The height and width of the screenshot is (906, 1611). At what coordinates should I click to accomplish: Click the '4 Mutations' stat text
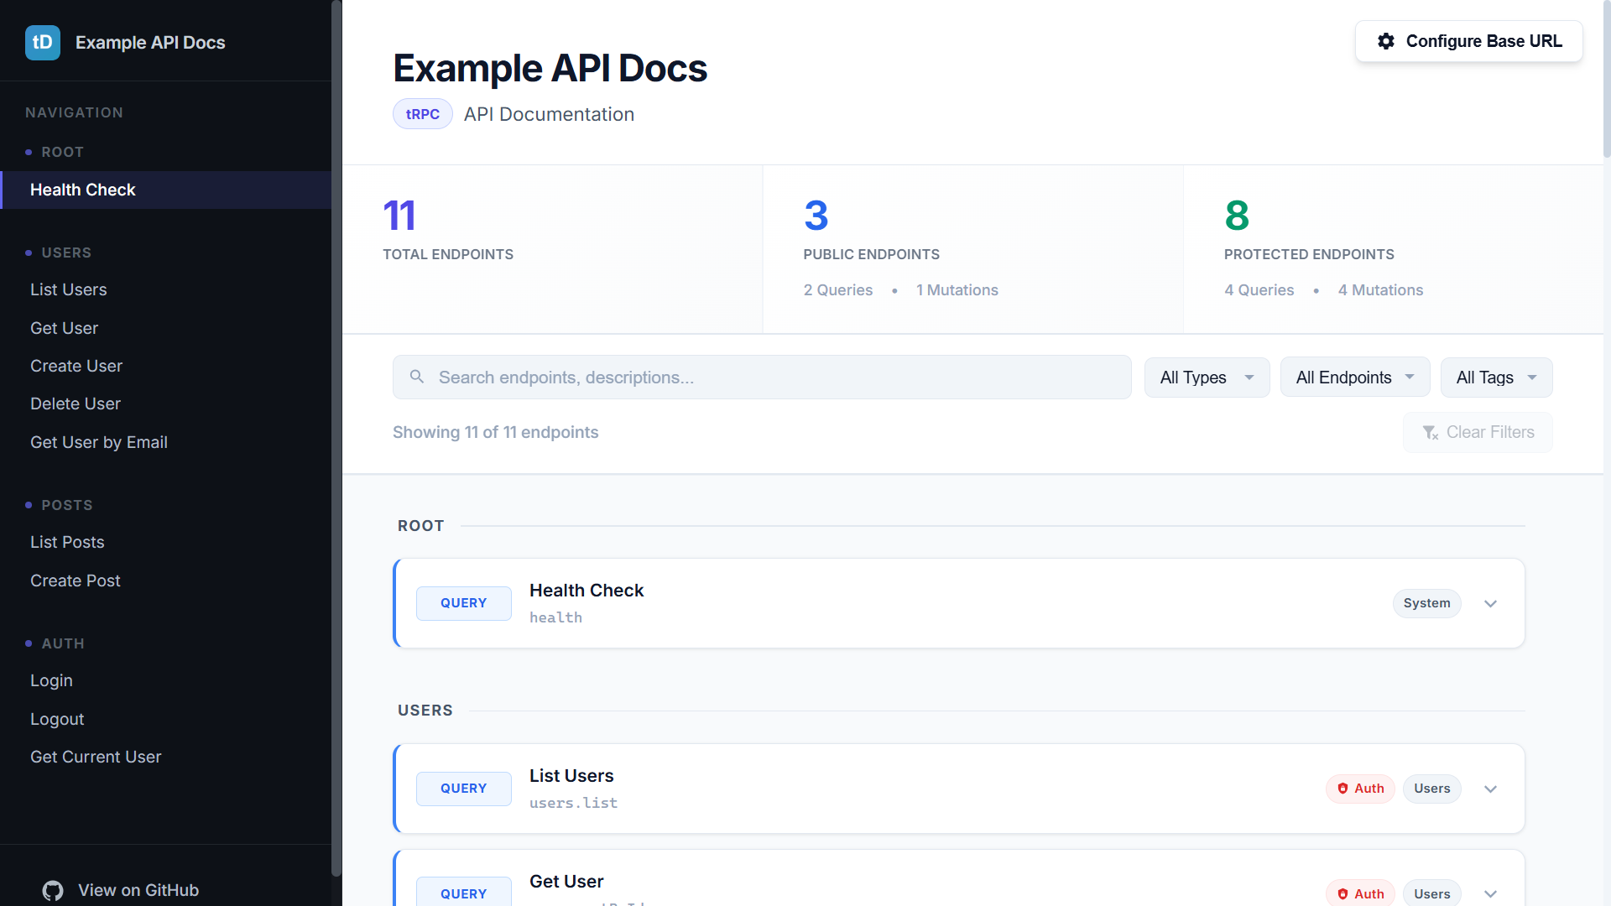click(x=1380, y=290)
